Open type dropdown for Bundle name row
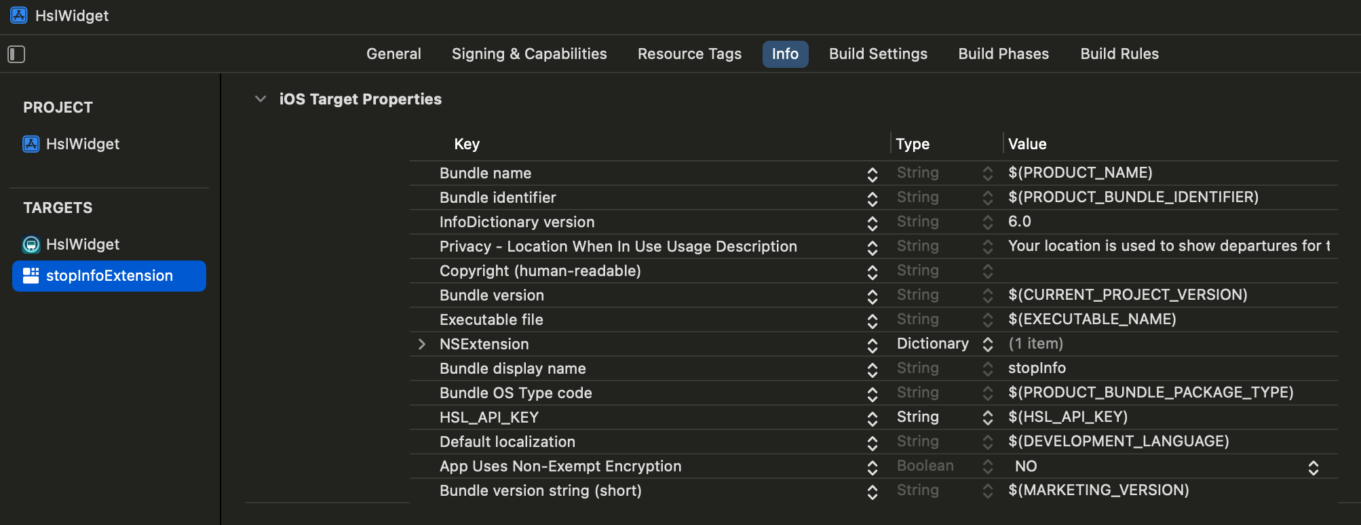 [x=988, y=174]
